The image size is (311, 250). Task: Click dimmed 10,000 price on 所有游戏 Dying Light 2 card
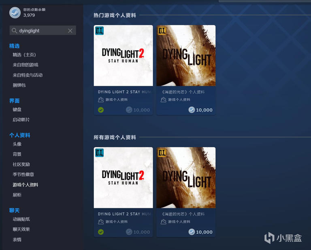point(138,232)
